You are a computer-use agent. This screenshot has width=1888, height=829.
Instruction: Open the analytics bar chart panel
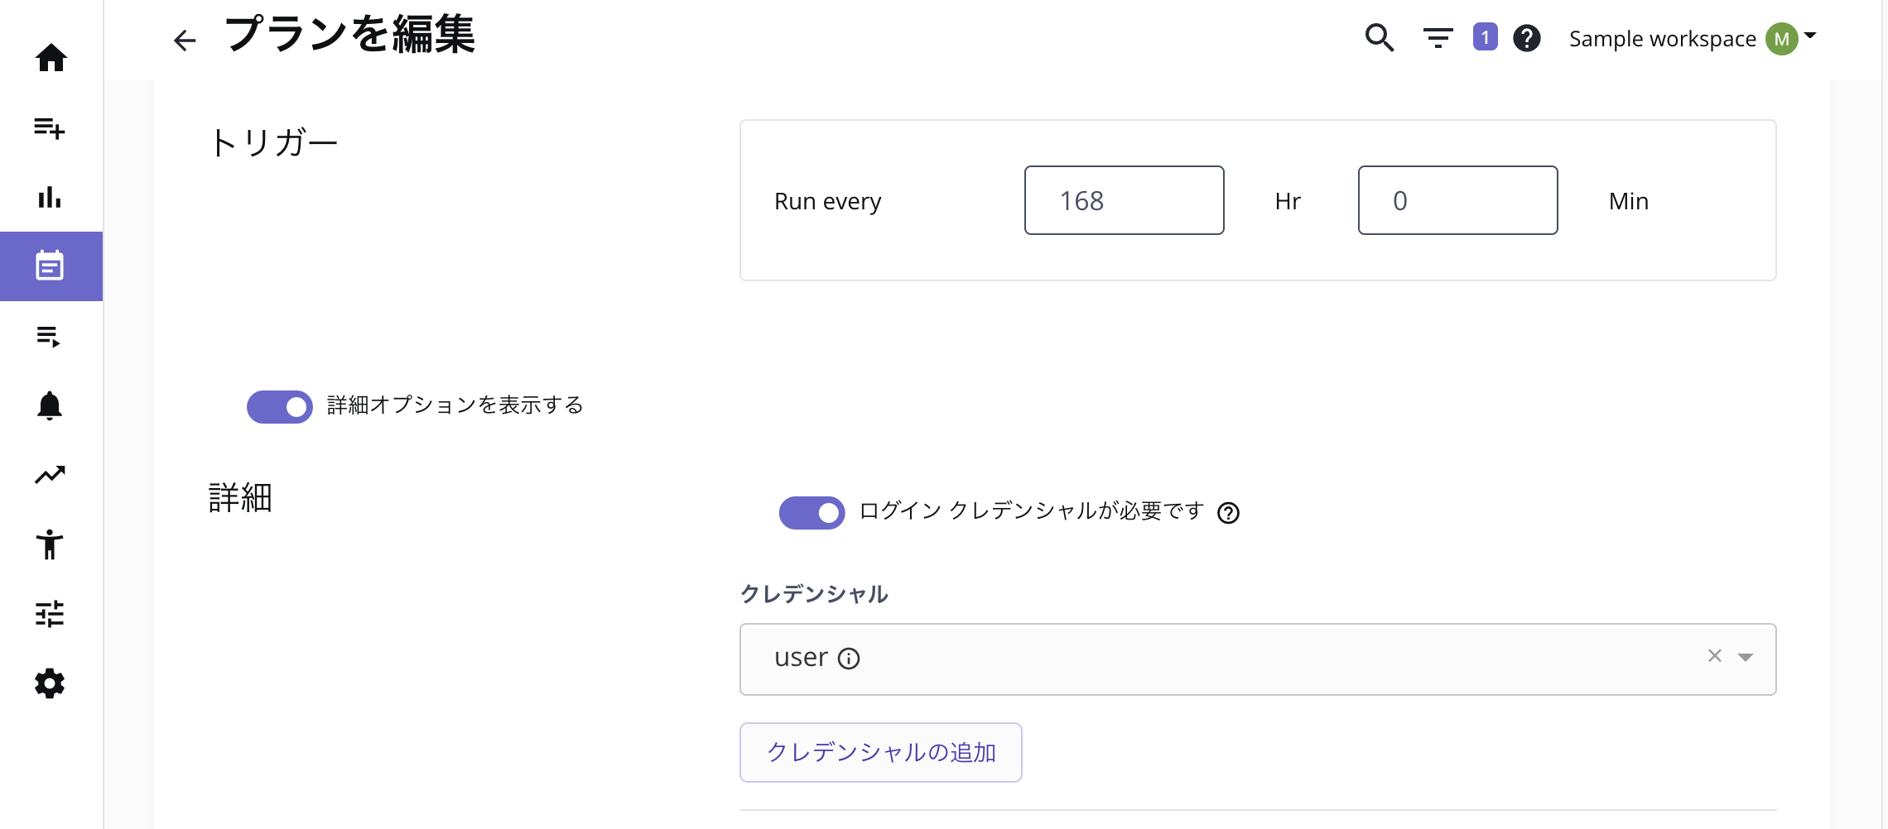coord(51,198)
